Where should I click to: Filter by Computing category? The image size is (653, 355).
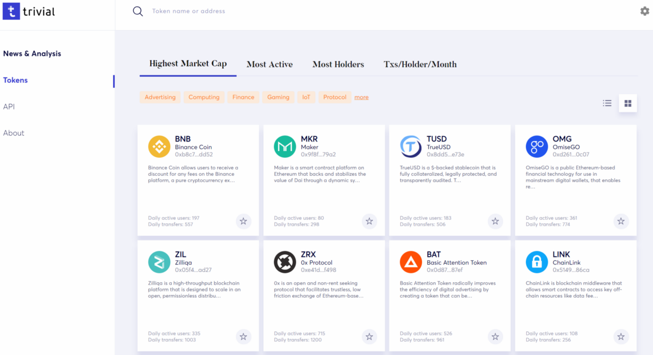[x=204, y=97]
